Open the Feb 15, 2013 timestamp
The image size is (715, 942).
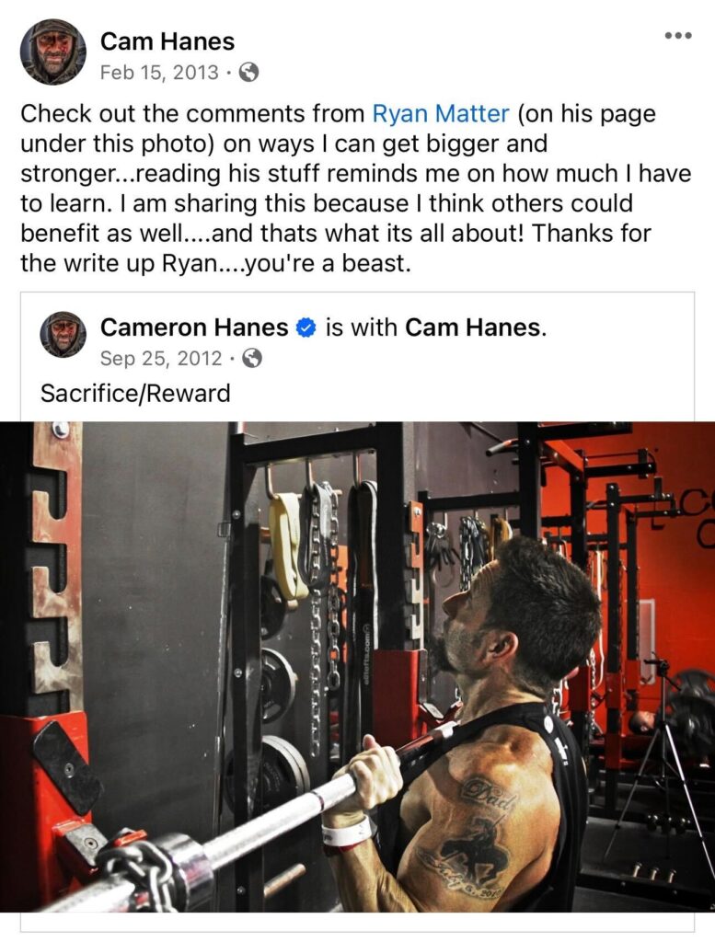pos(159,73)
